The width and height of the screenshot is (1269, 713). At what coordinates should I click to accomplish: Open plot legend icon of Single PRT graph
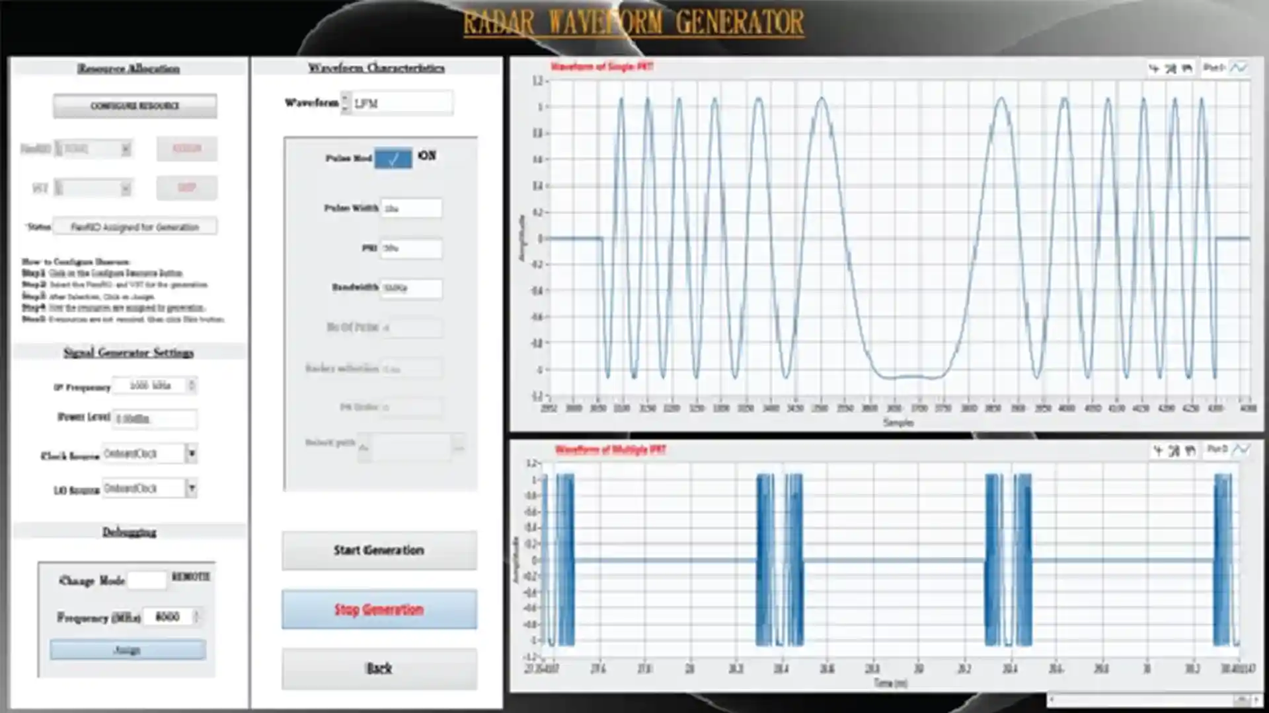click(1239, 67)
